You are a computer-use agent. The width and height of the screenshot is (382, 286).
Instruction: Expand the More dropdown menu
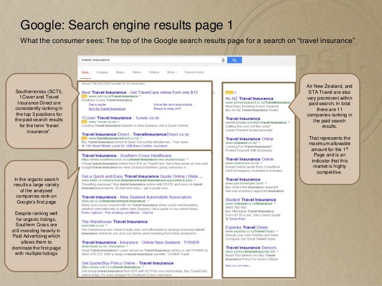(x=172, y=72)
